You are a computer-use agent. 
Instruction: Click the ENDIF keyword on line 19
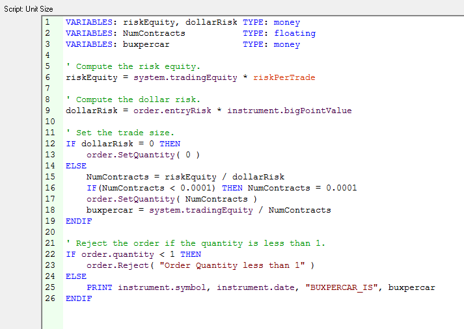[79, 221]
